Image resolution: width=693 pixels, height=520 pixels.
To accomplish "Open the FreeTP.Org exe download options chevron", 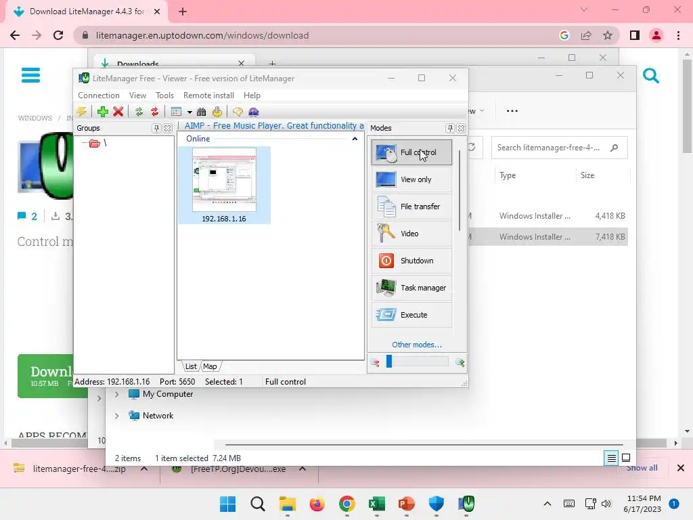I will pyautogui.click(x=303, y=469).
